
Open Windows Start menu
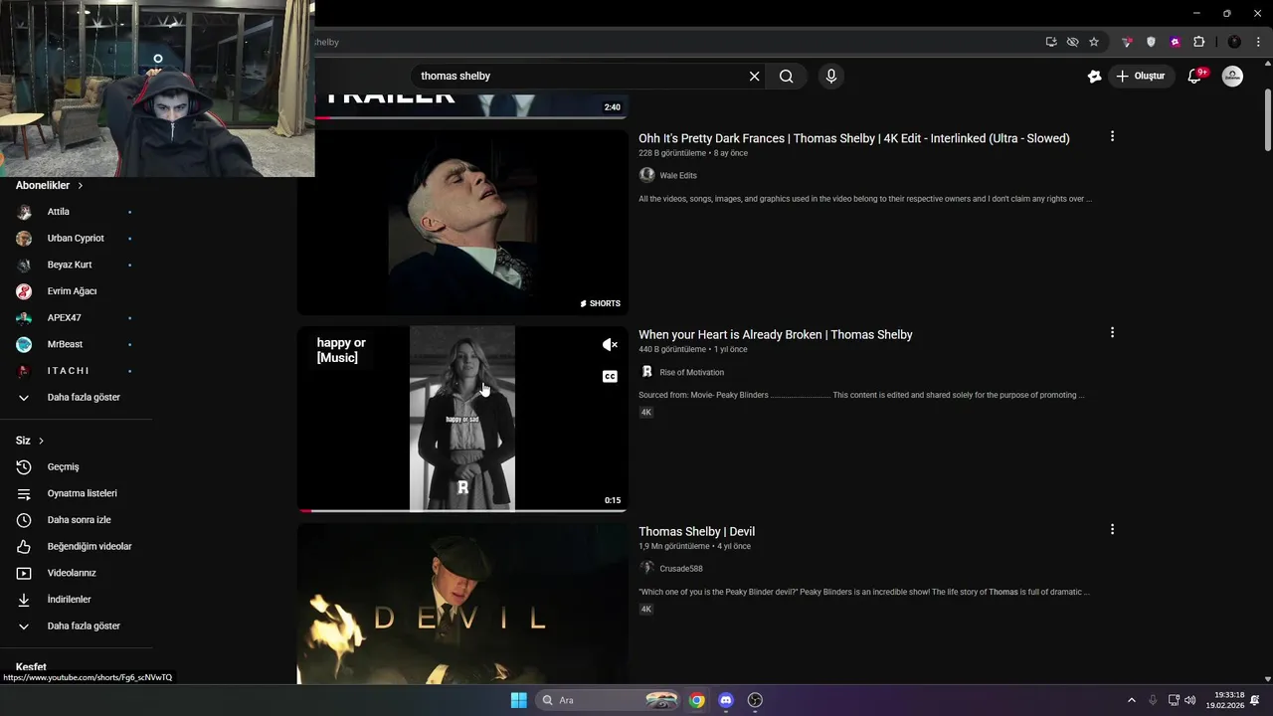518,700
